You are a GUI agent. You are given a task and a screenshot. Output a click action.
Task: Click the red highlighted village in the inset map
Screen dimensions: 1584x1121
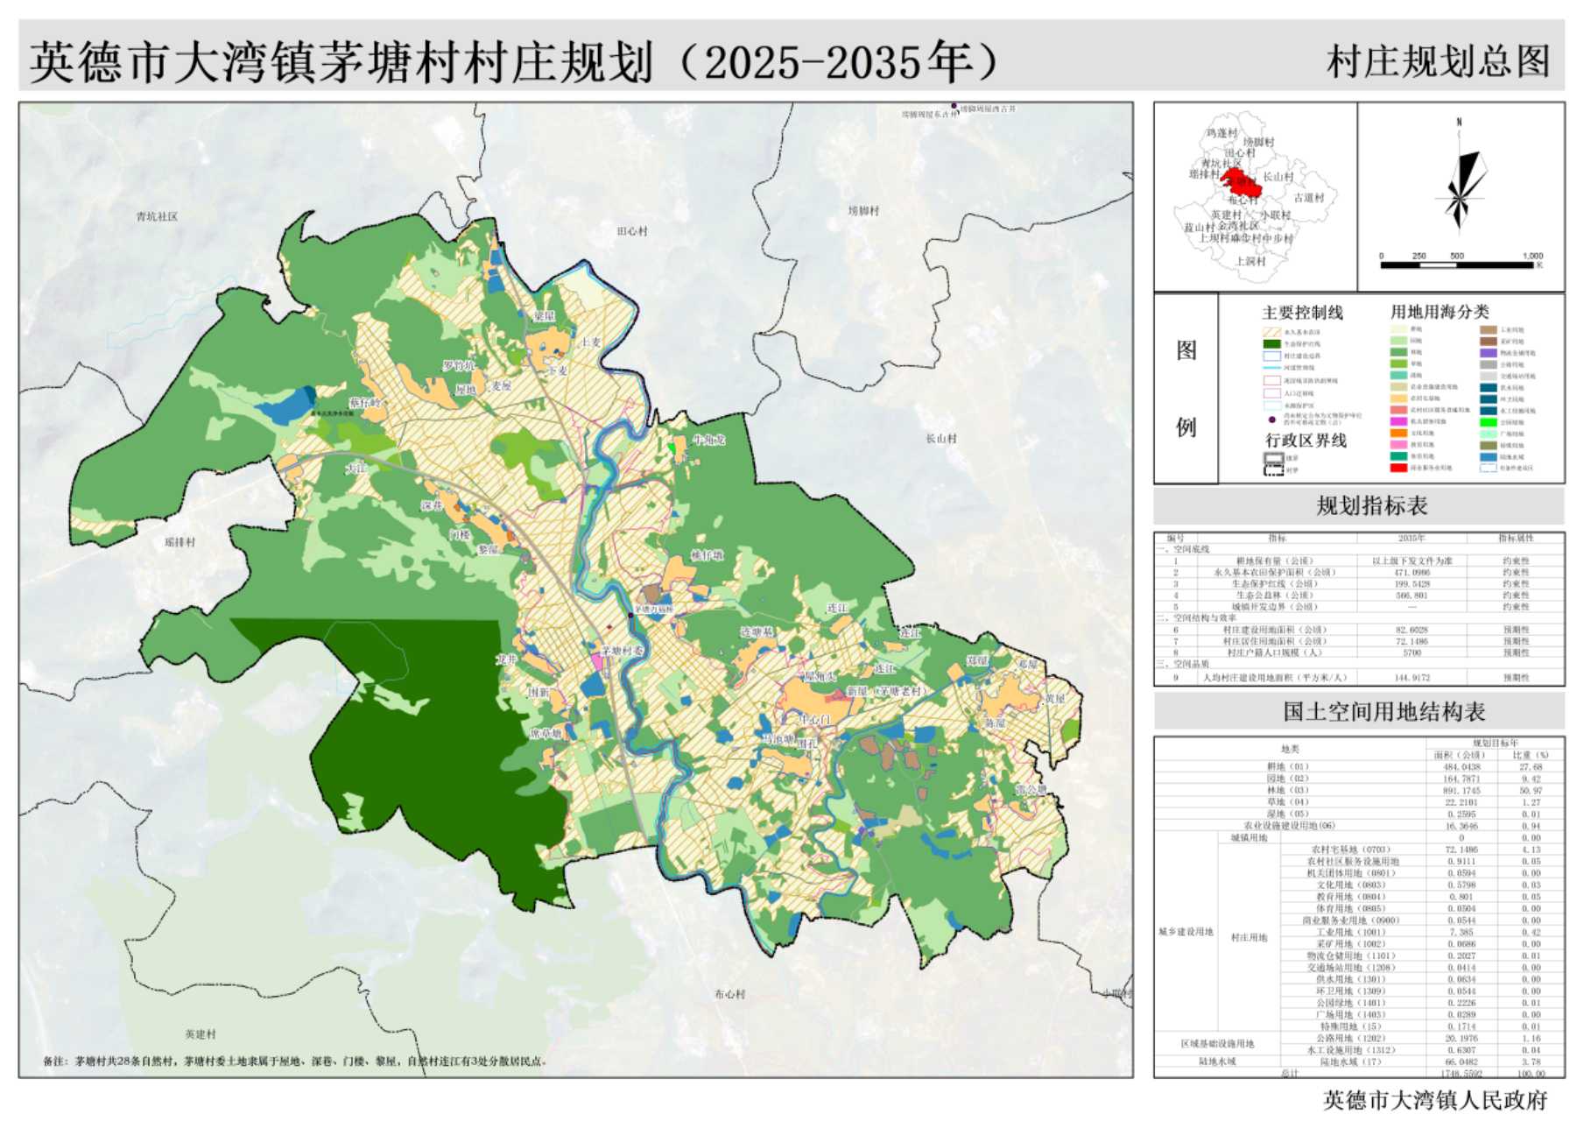click(1242, 184)
